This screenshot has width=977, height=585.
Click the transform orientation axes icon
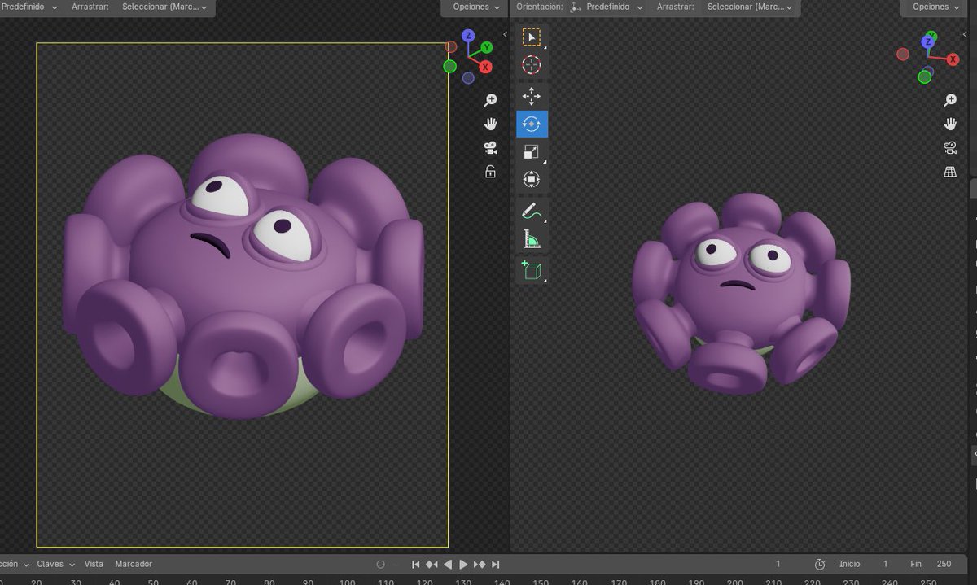[x=576, y=7]
